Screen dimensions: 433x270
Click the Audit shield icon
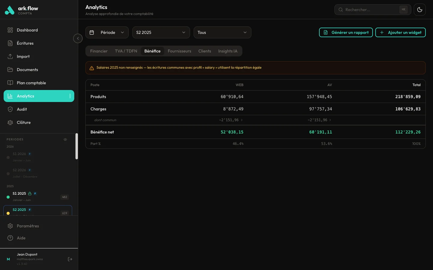click(x=10, y=109)
